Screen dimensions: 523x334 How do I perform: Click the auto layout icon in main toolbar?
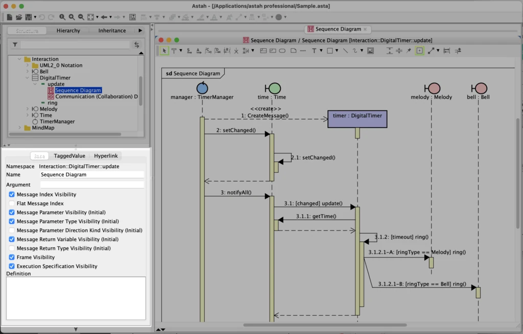tap(132, 17)
